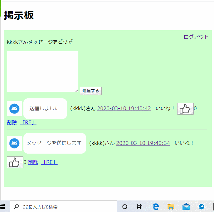
Task: Open the 2020-03-10 19:40:34 timestamp link
Action: [143, 143]
